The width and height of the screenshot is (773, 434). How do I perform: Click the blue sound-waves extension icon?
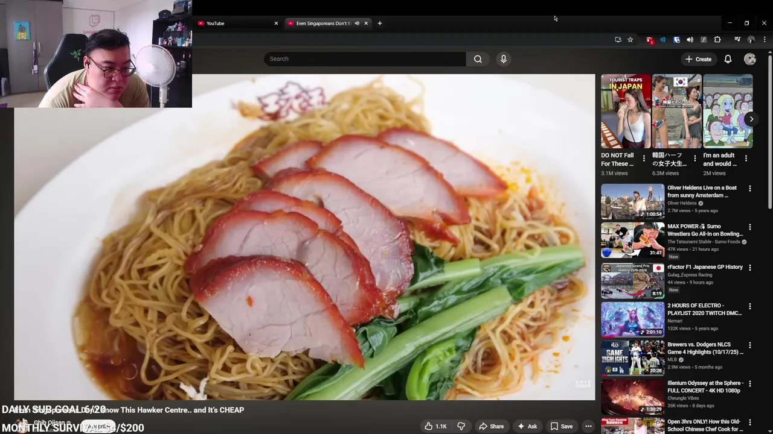click(x=662, y=40)
